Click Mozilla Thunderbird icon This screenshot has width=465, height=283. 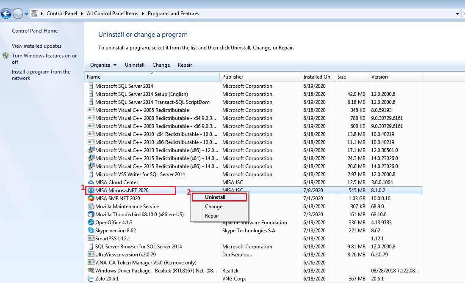(91, 214)
